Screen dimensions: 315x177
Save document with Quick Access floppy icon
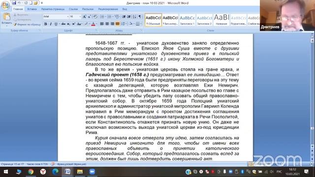(14, 3)
